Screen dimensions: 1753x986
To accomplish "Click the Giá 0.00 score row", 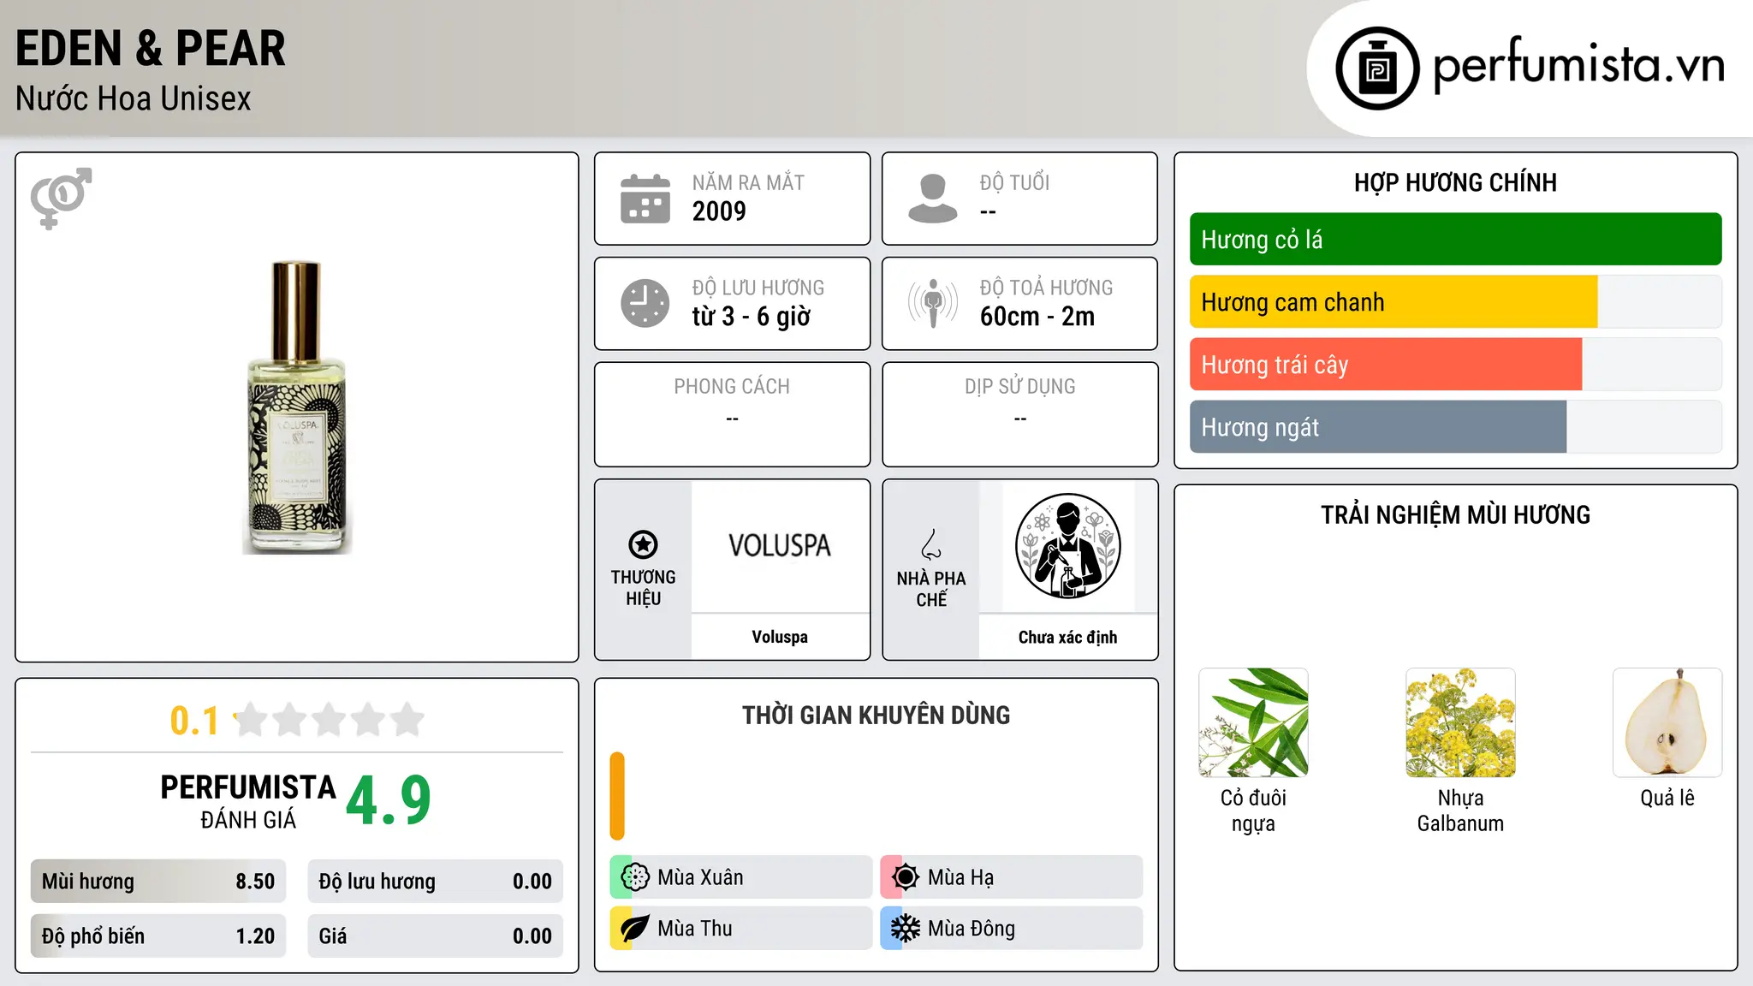I will pos(436,936).
